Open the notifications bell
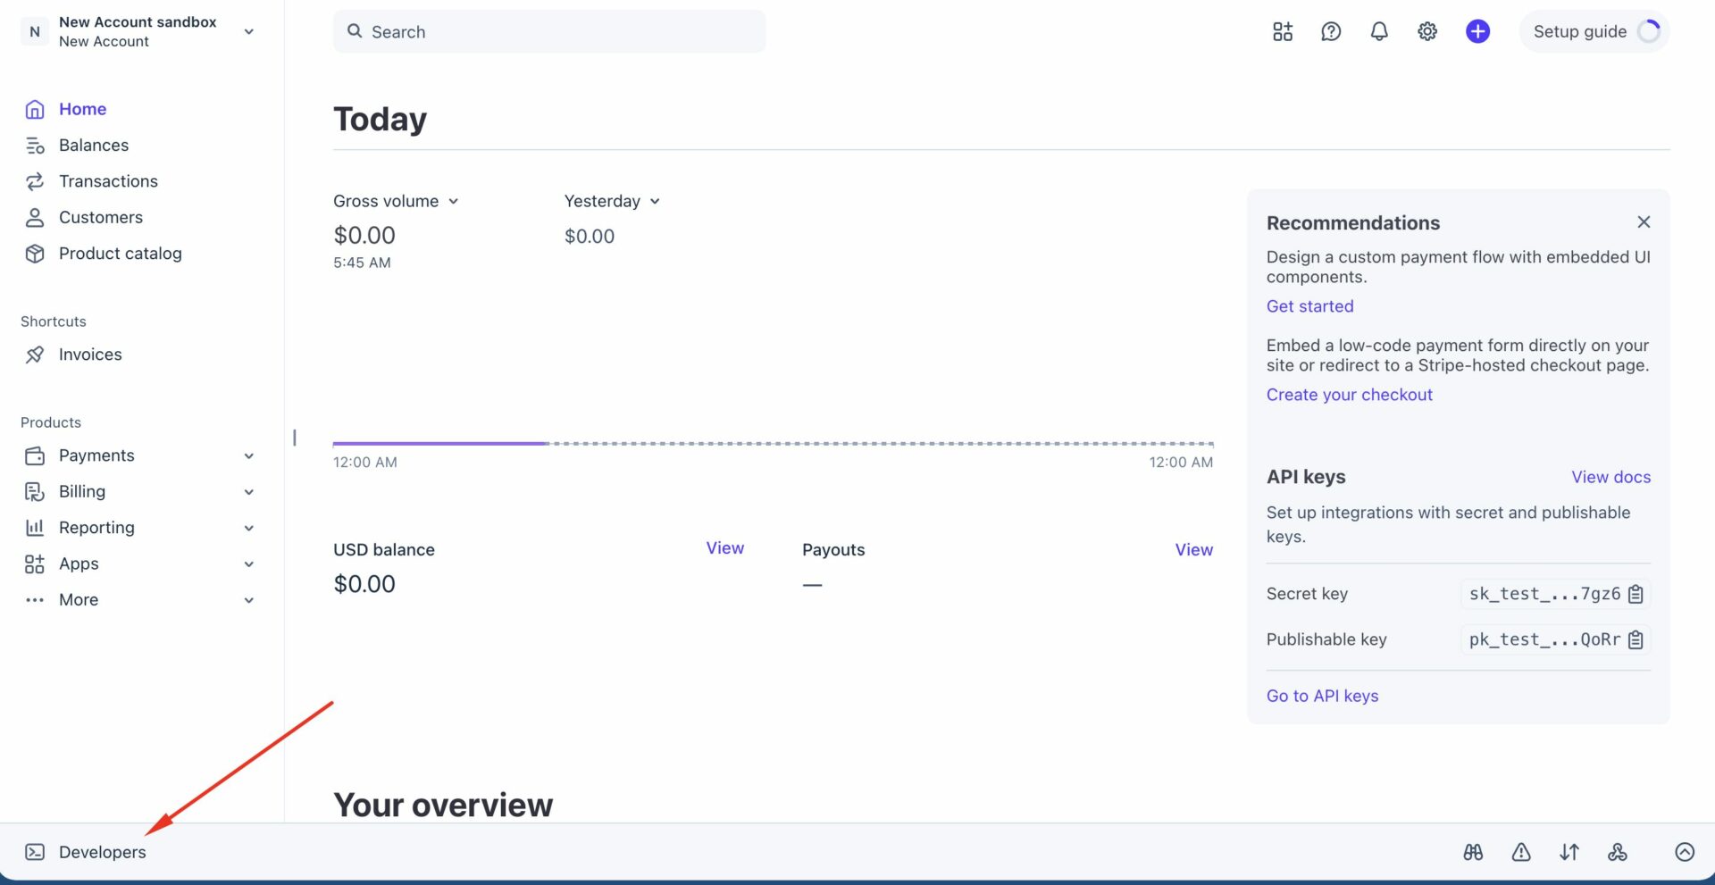 coord(1379,32)
